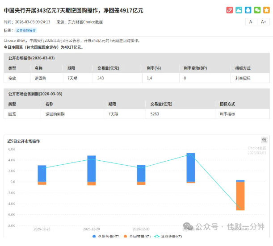Click 交易量(亿元) header in operations table
This screenshot has width=273, height=246.
(108, 68)
